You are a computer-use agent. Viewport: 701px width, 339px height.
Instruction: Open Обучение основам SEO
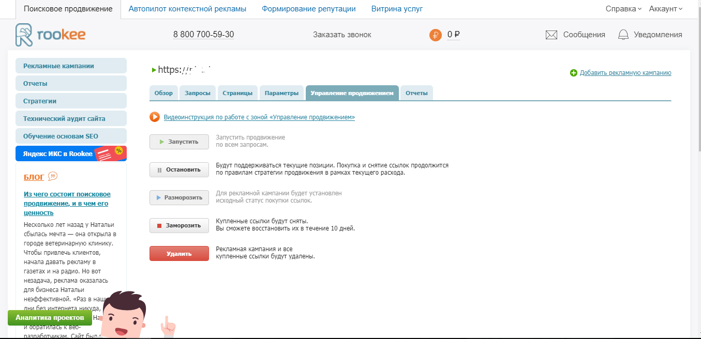tap(71, 136)
